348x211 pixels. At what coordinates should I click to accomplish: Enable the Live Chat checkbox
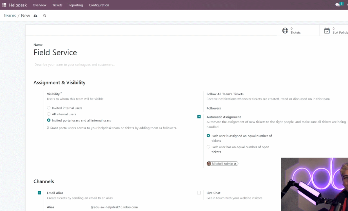[x=199, y=193]
